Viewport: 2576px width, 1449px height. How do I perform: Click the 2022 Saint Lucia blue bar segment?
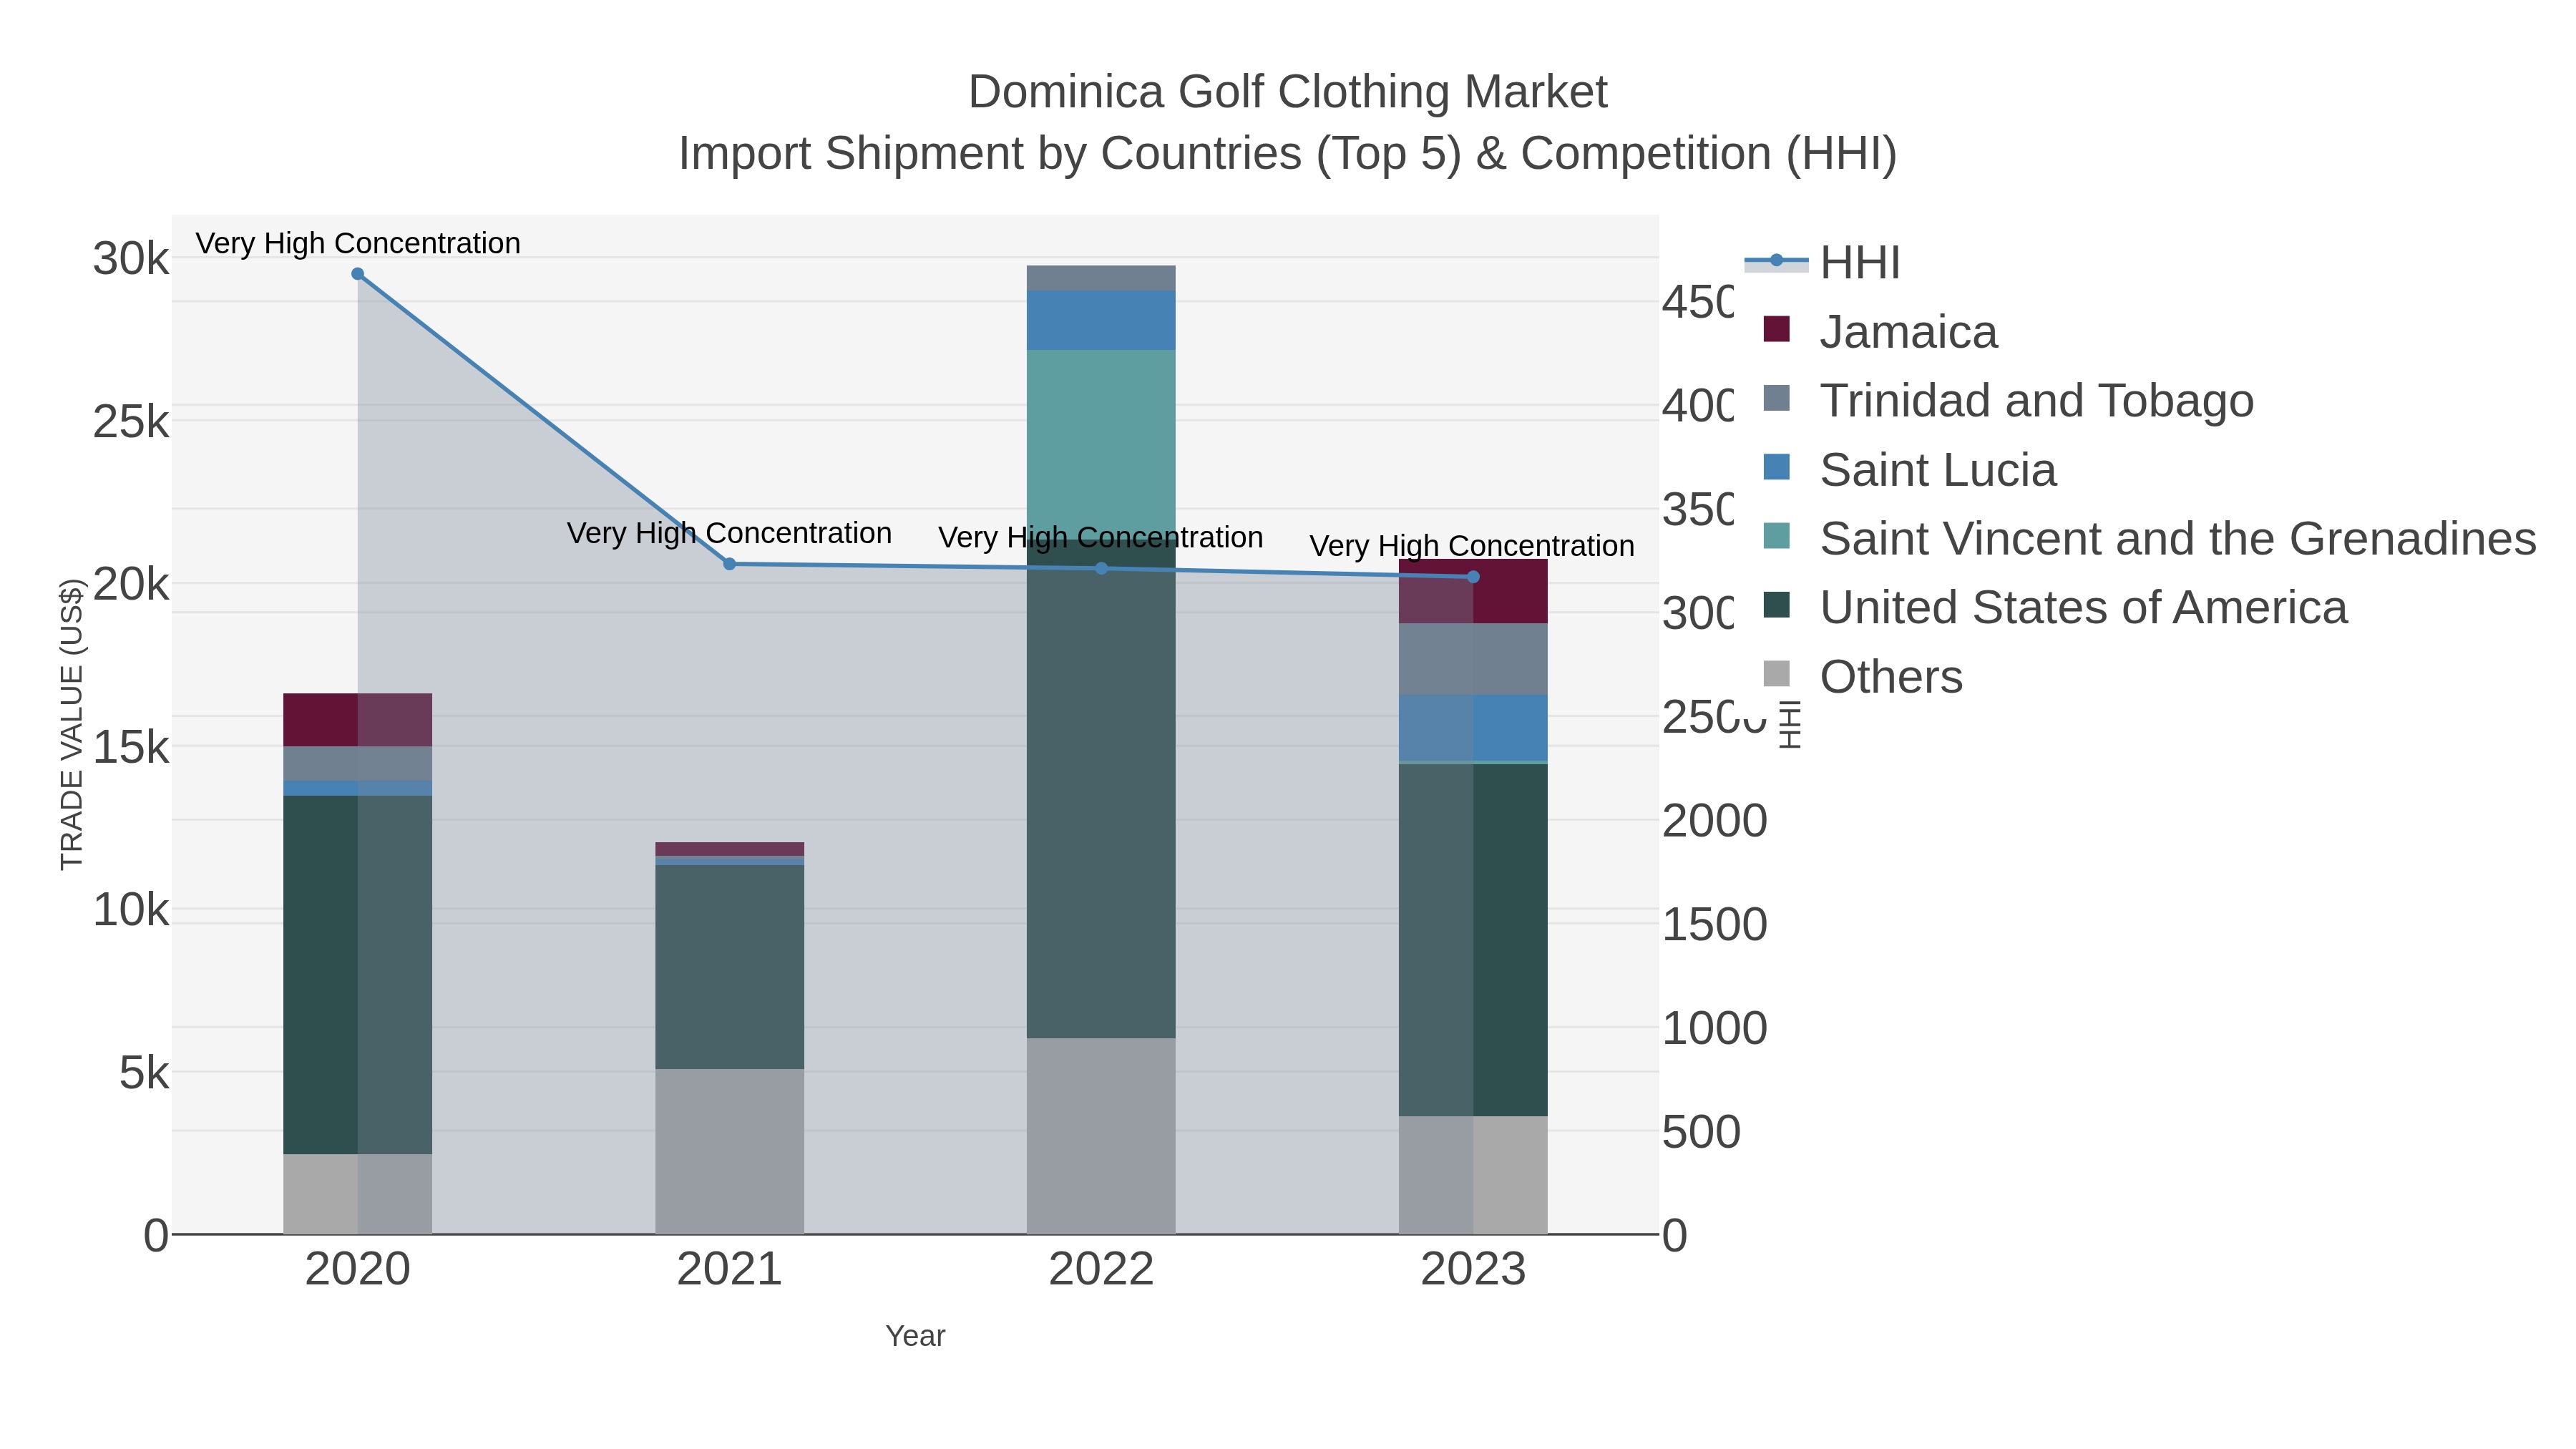1101,320
